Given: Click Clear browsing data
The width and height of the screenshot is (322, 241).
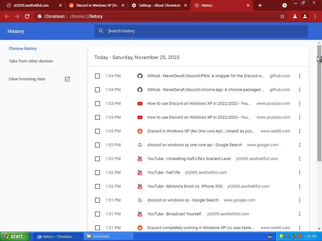Looking at the screenshot, I should (x=27, y=79).
